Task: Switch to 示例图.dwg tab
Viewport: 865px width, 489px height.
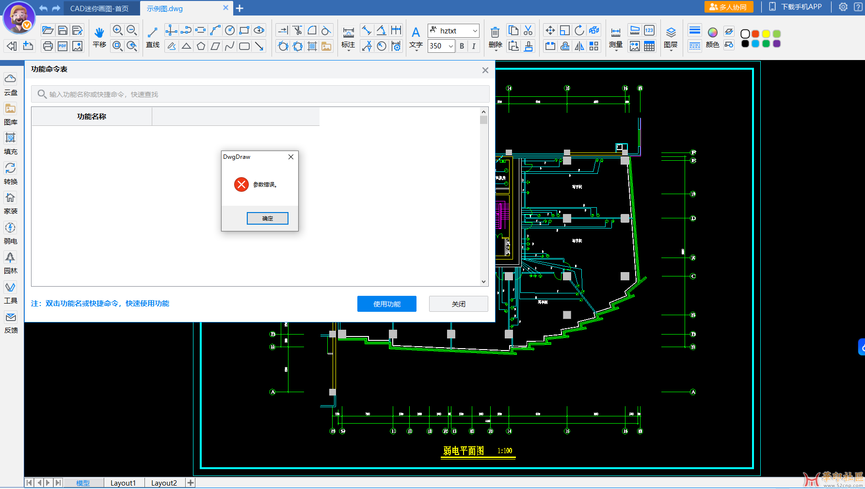Action: tap(165, 8)
